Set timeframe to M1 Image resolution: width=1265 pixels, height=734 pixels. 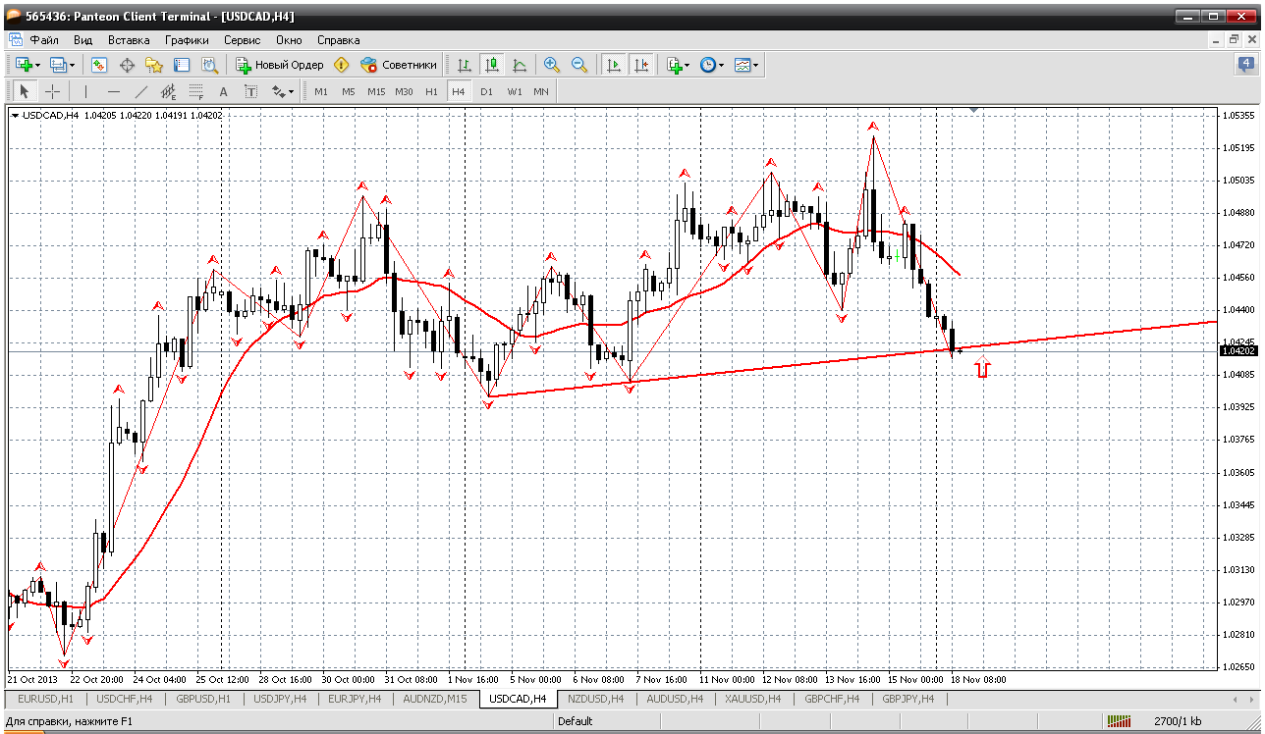click(321, 91)
